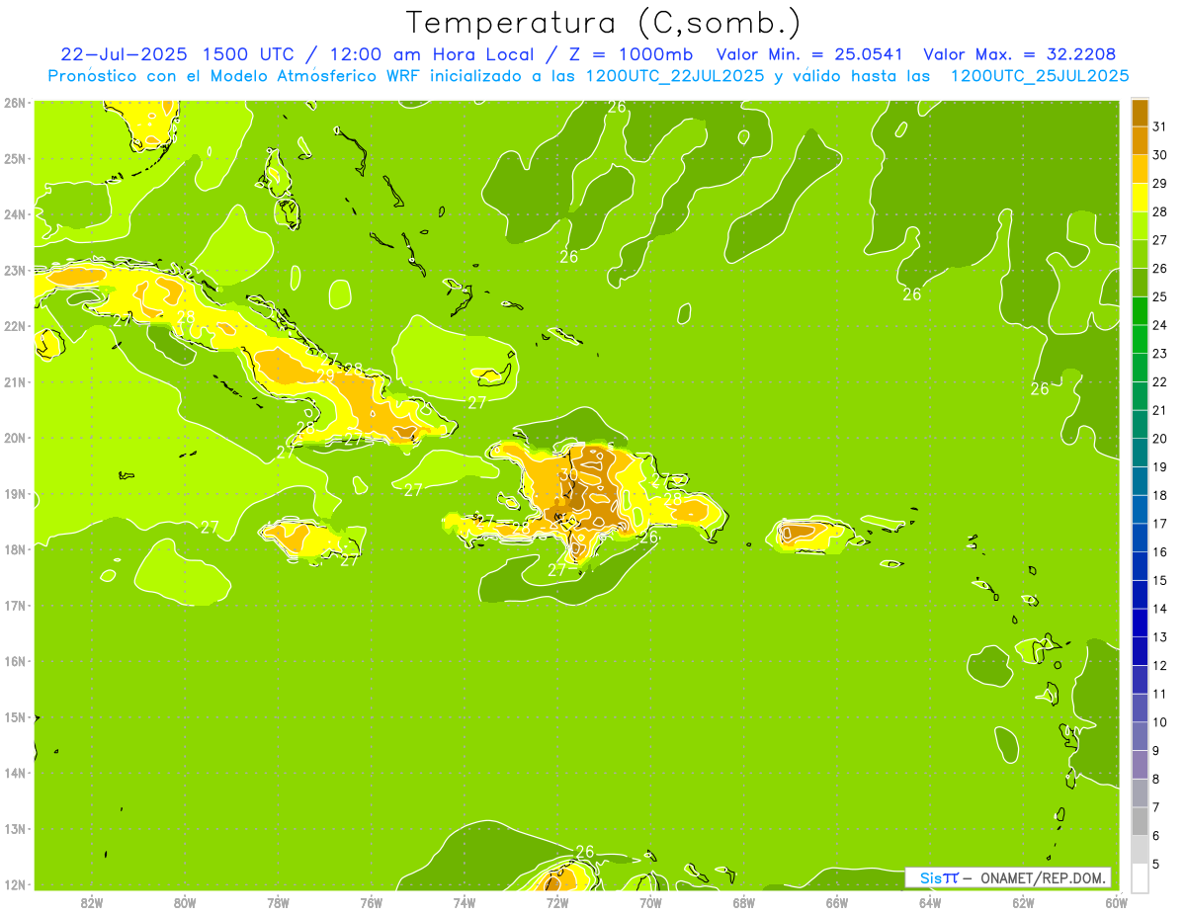Click the 68W longitude axis label

tap(744, 902)
